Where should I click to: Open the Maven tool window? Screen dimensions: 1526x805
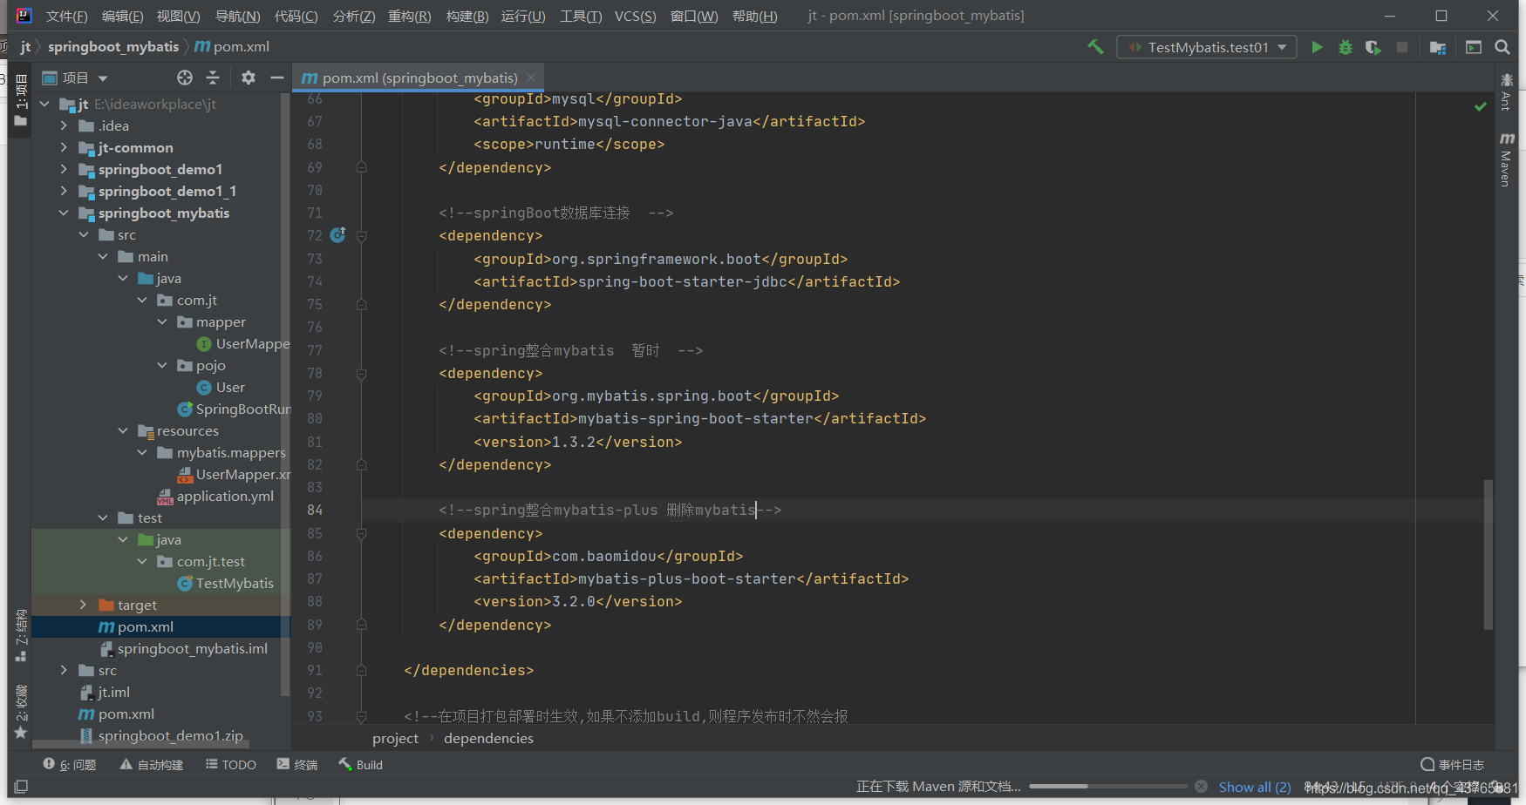(1506, 159)
